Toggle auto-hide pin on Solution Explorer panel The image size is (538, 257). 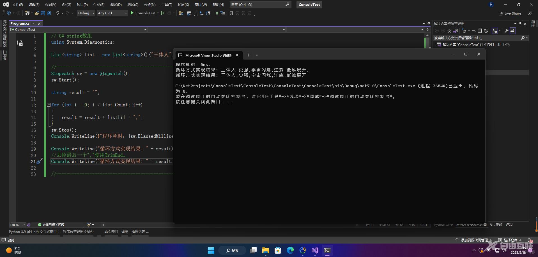coord(520,24)
